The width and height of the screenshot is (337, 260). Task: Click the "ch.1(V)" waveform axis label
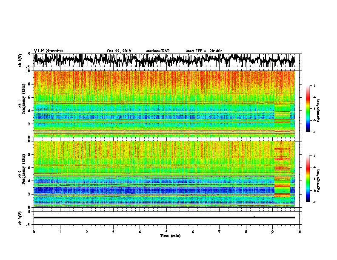click(x=20, y=60)
